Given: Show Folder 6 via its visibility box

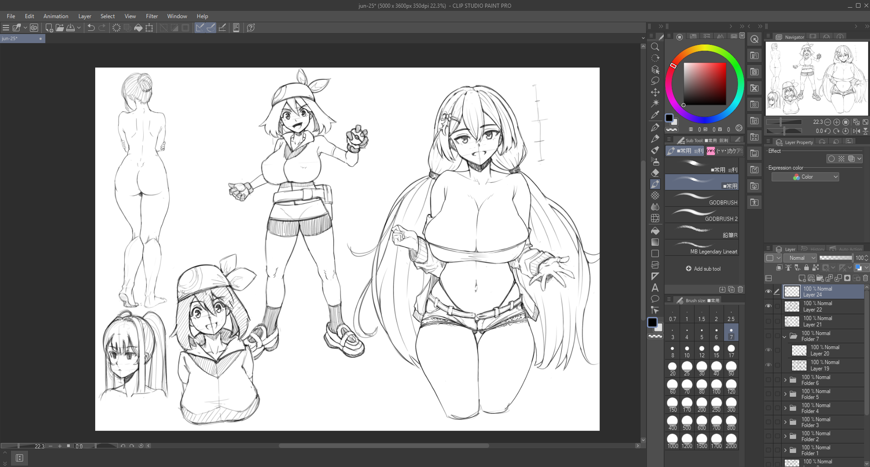Looking at the screenshot, I should coord(768,380).
